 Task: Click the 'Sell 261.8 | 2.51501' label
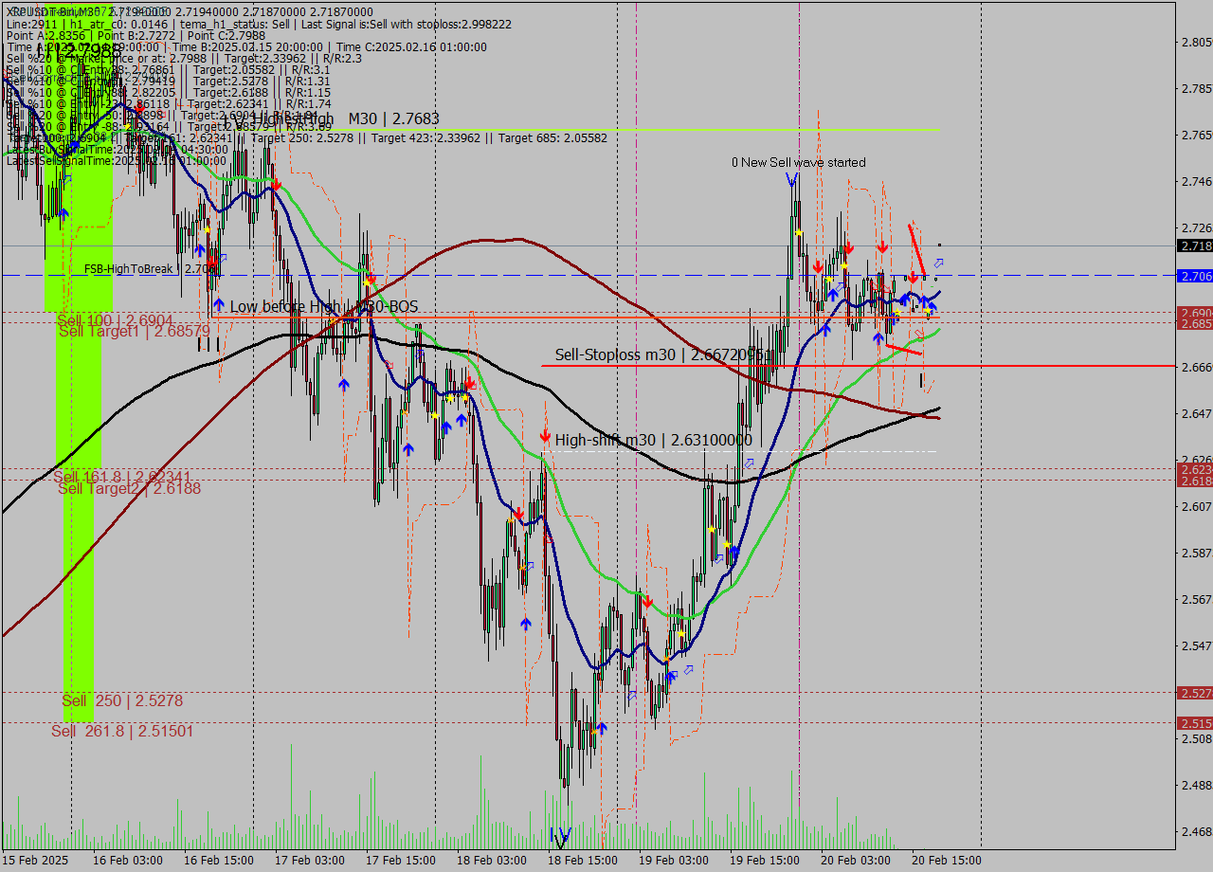pyautogui.click(x=122, y=731)
